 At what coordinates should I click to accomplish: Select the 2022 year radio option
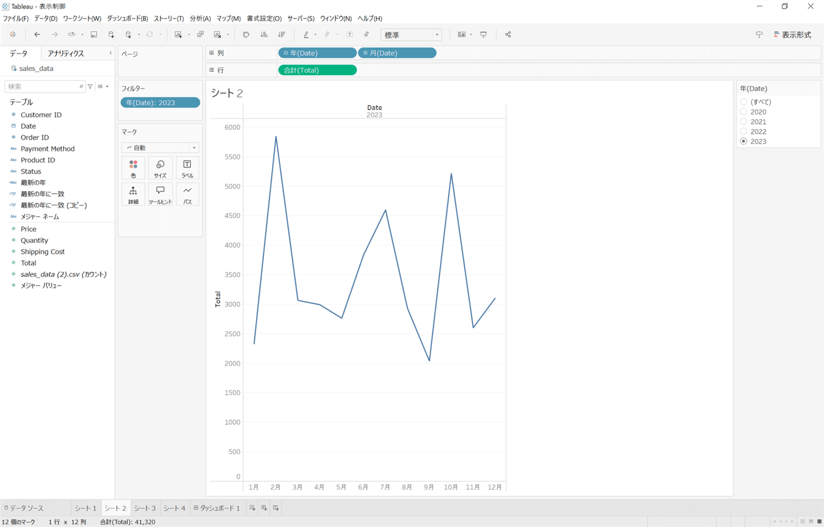[x=744, y=131]
